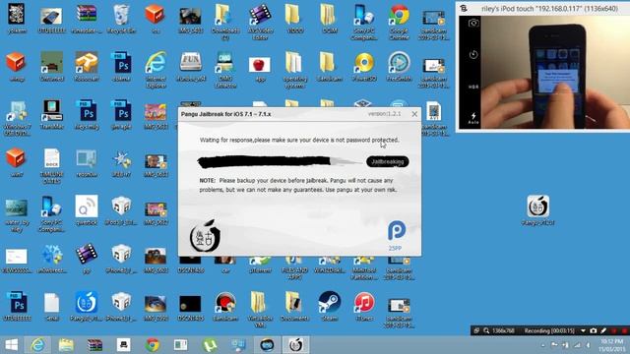Switch to the Pangu app in the taskbar

click(295, 345)
